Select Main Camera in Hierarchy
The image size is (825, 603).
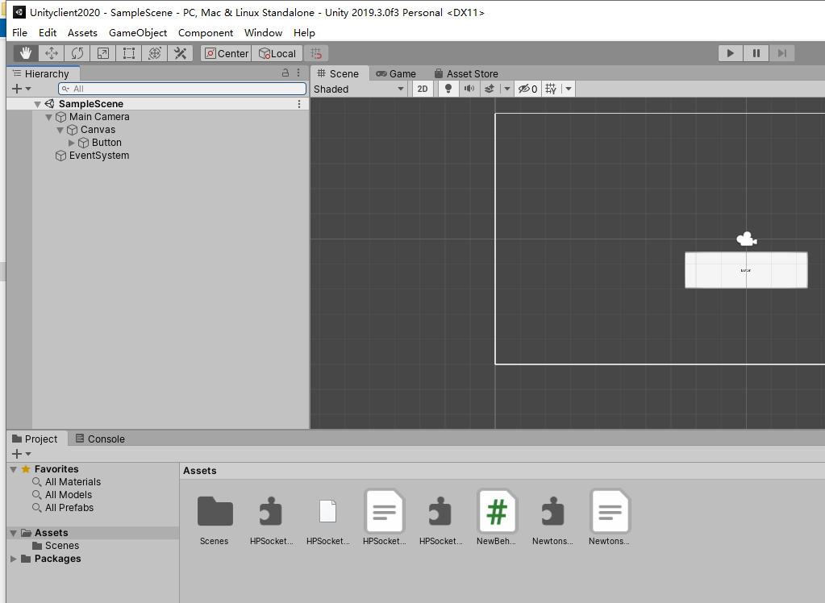99,117
